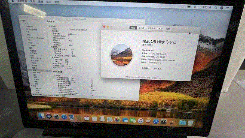Open iTunes music note icon in Dock
245x138 pixels.
click(140, 121)
